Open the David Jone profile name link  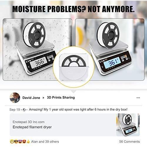click(x=31, y=98)
